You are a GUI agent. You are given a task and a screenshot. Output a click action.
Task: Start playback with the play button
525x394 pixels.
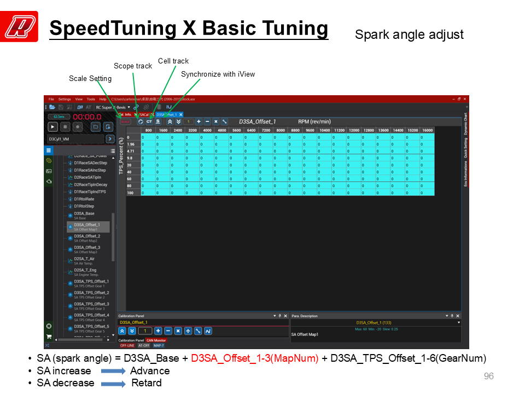pos(52,127)
